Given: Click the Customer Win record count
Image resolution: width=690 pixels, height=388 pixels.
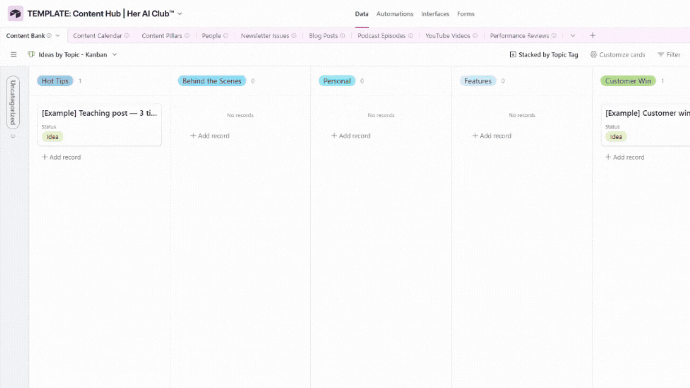Looking at the screenshot, I should pos(662,81).
